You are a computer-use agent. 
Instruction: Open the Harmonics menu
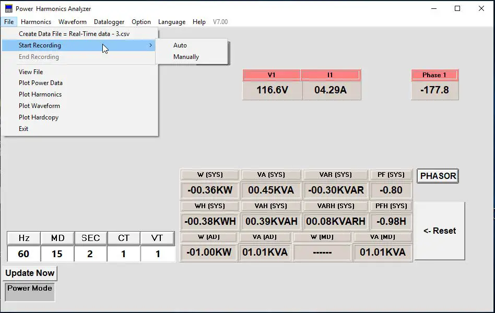point(36,22)
